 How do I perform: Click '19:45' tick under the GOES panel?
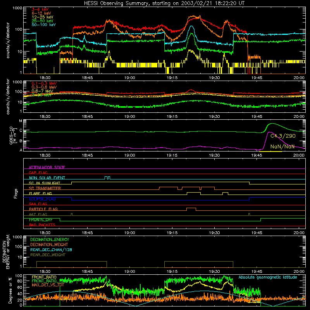tap(257, 155)
